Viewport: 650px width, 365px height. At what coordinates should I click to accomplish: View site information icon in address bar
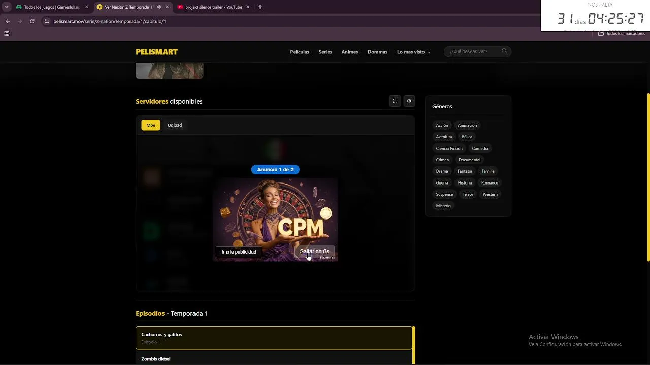[47, 21]
